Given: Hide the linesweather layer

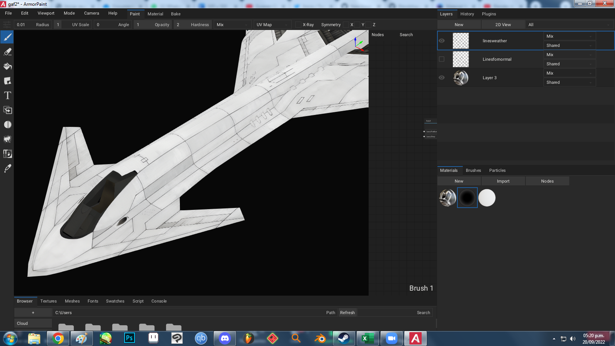Looking at the screenshot, I should click(442, 40).
